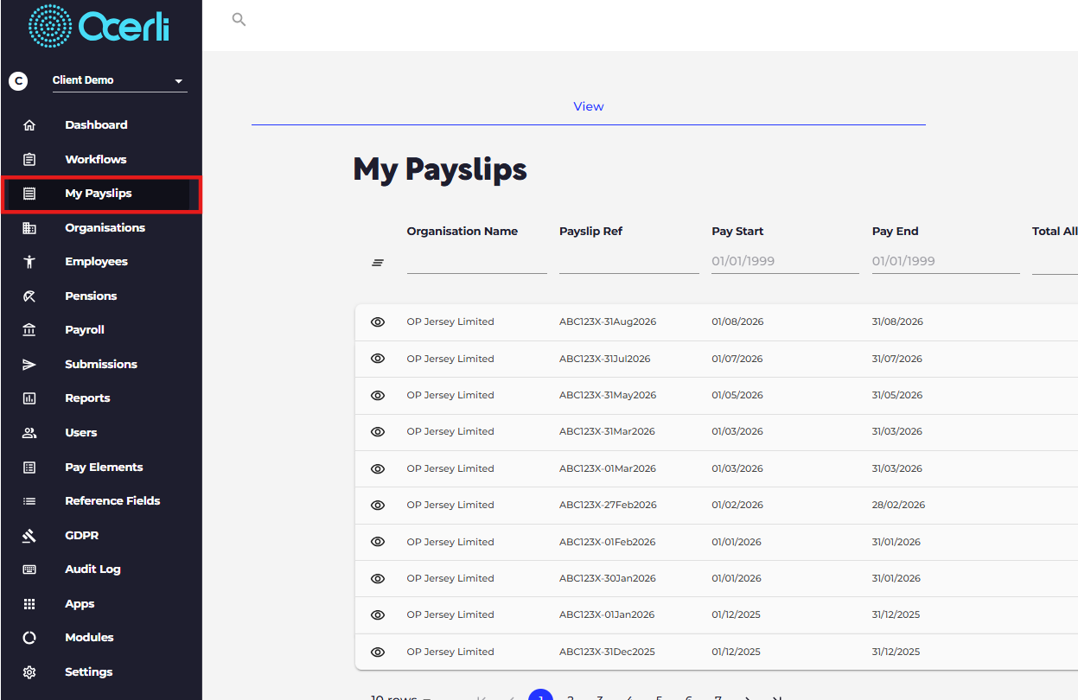1078x700 pixels.
Task: Open Pay Elements list icon
Action: click(29, 468)
